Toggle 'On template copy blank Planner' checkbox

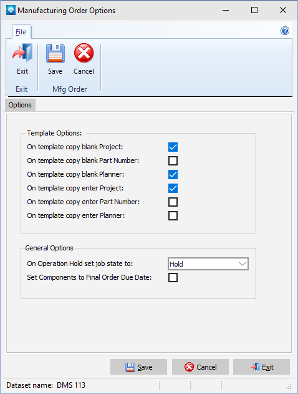[173, 174]
